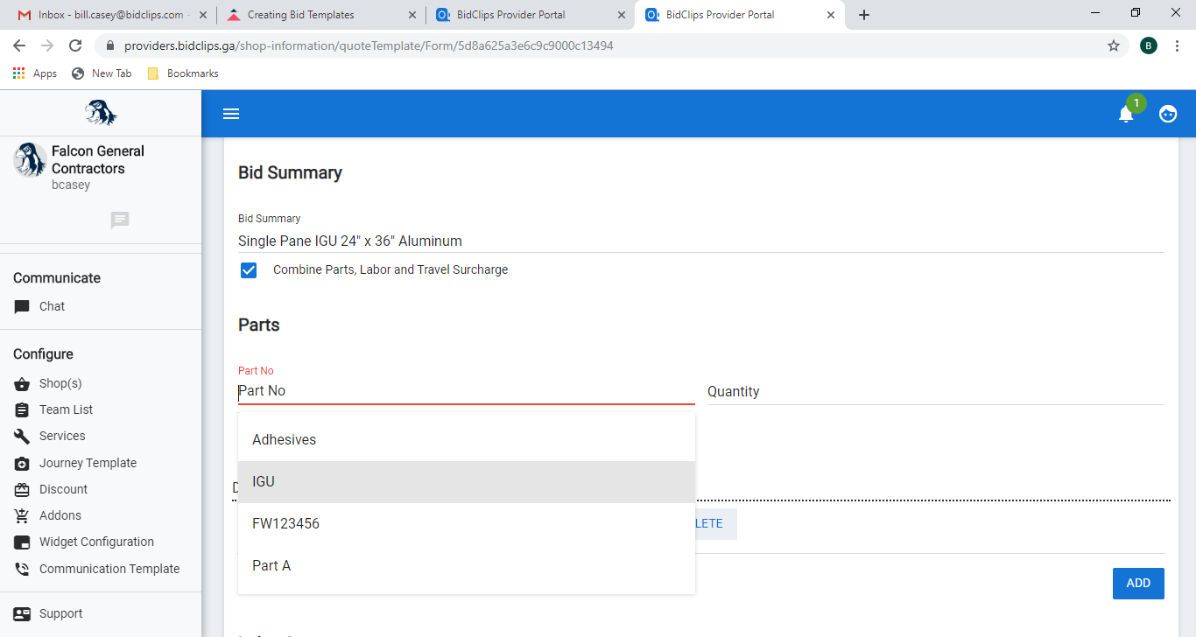Open Chrome profile B avatar
Image resolution: width=1196 pixels, height=637 pixels.
click(1149, 45)
